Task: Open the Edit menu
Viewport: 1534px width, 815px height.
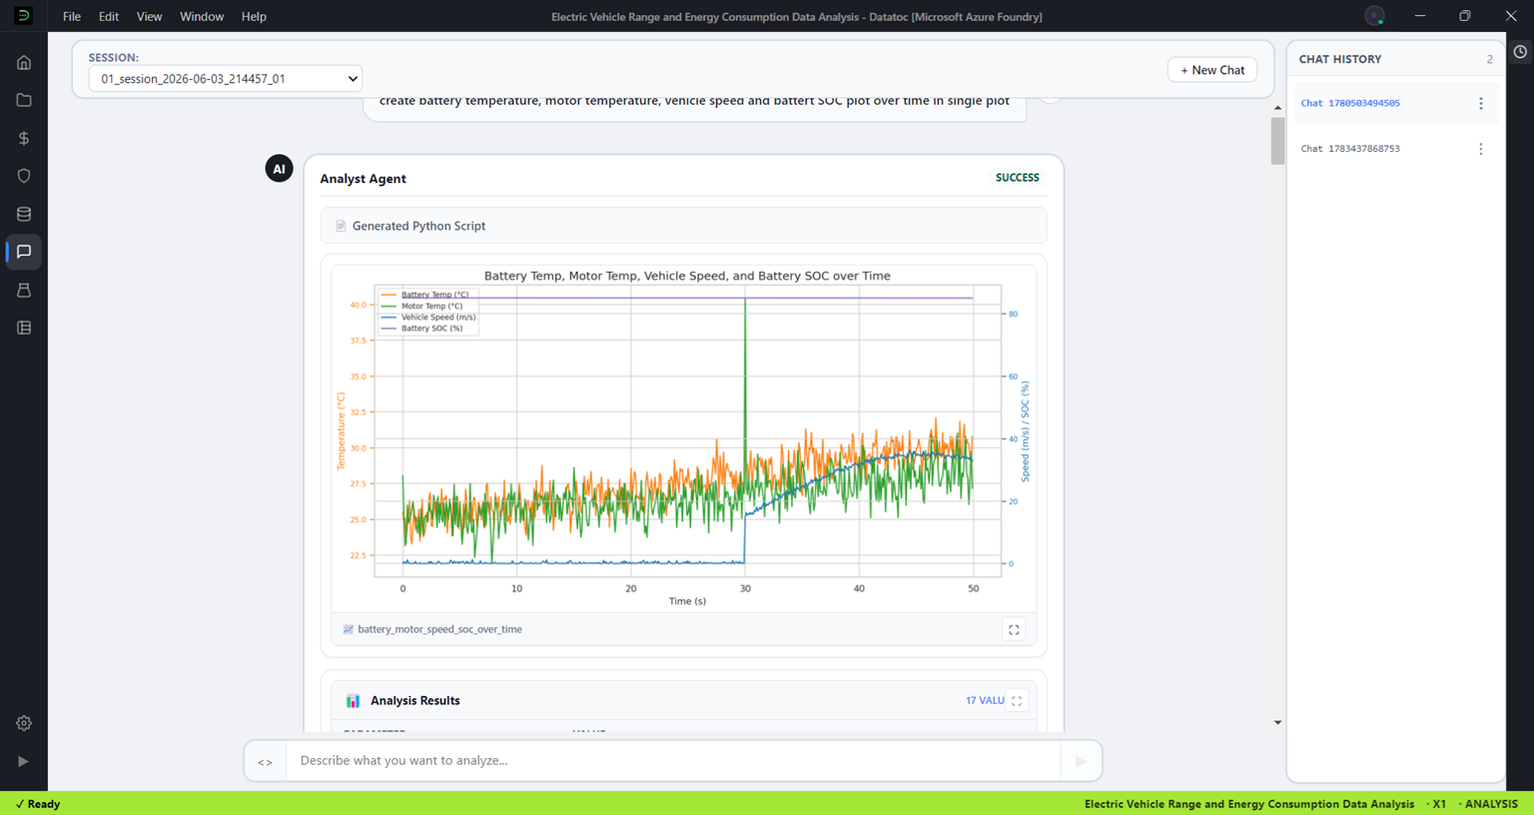Action: (x=109, y=16)
